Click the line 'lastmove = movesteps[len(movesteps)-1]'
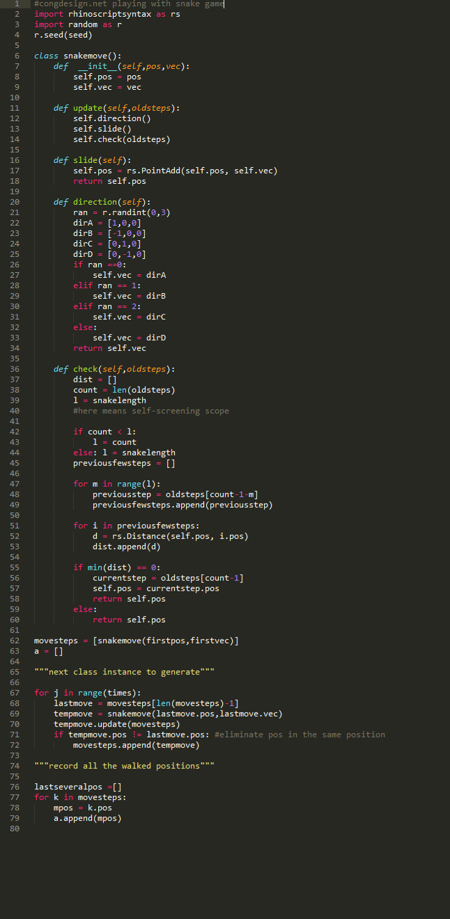450x919 pixels. [146, 703]
